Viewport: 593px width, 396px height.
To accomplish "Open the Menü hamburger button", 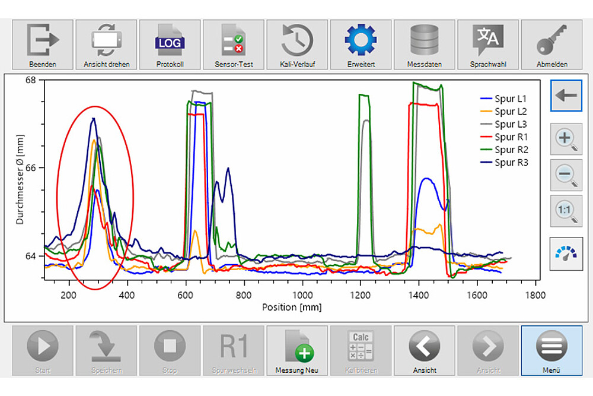I will pyautogui.click(x=551, y=351).
